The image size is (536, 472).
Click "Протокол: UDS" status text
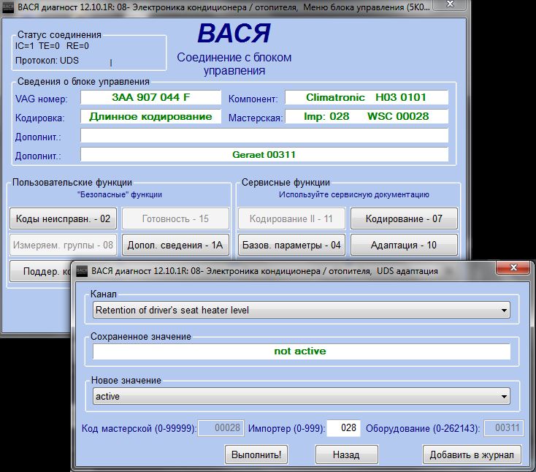point(47,61)
